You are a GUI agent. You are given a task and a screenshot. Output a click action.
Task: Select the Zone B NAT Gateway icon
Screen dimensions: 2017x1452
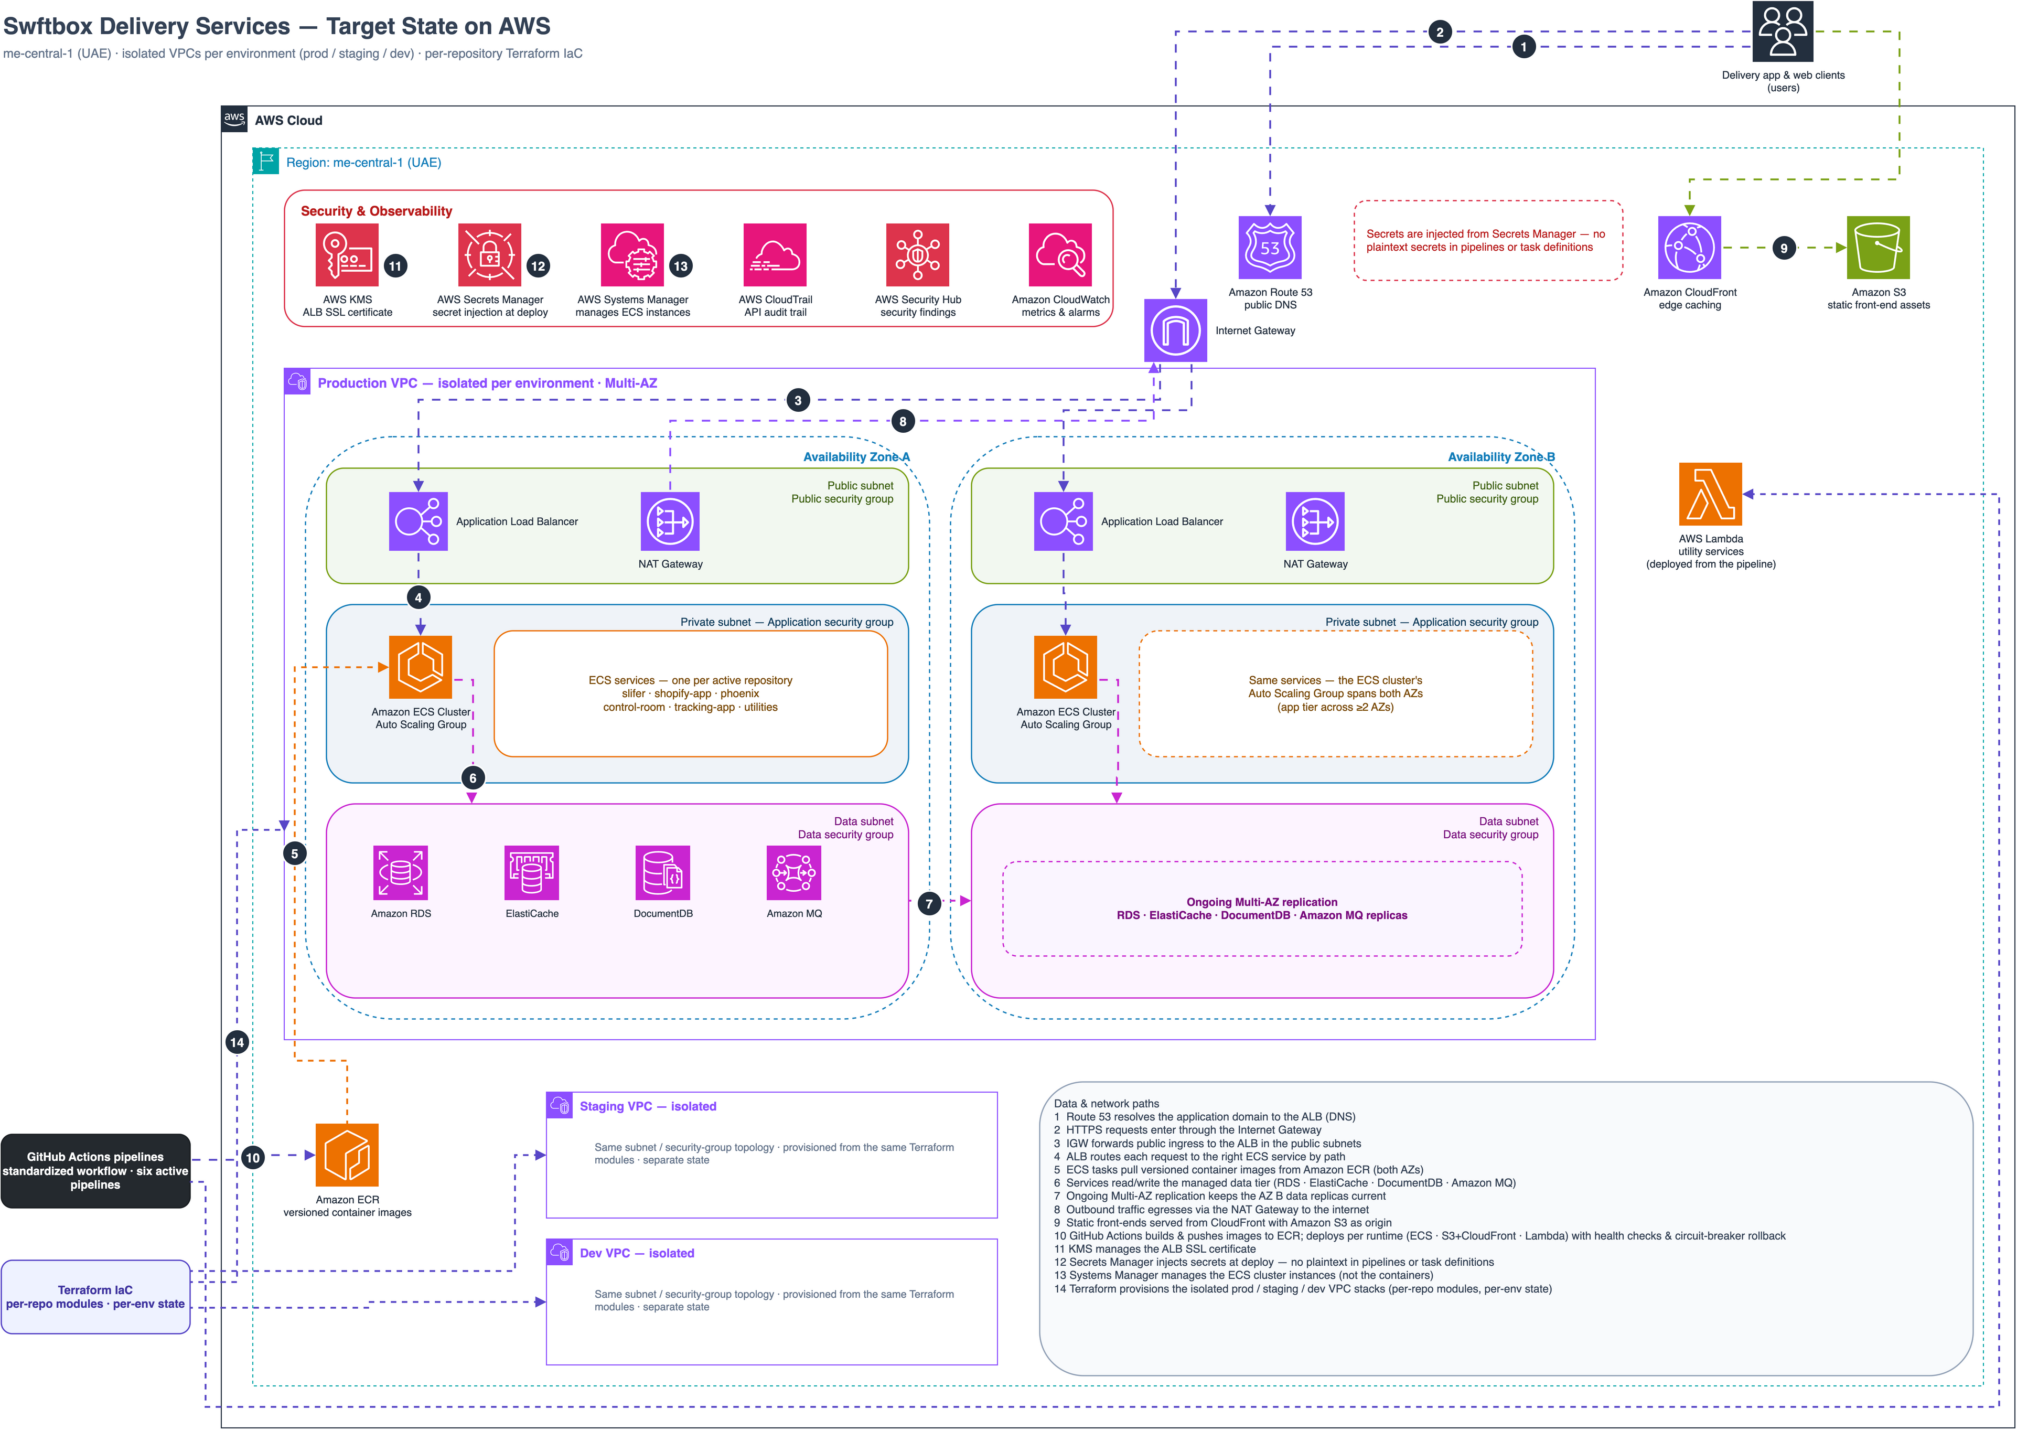(1315, 521)
